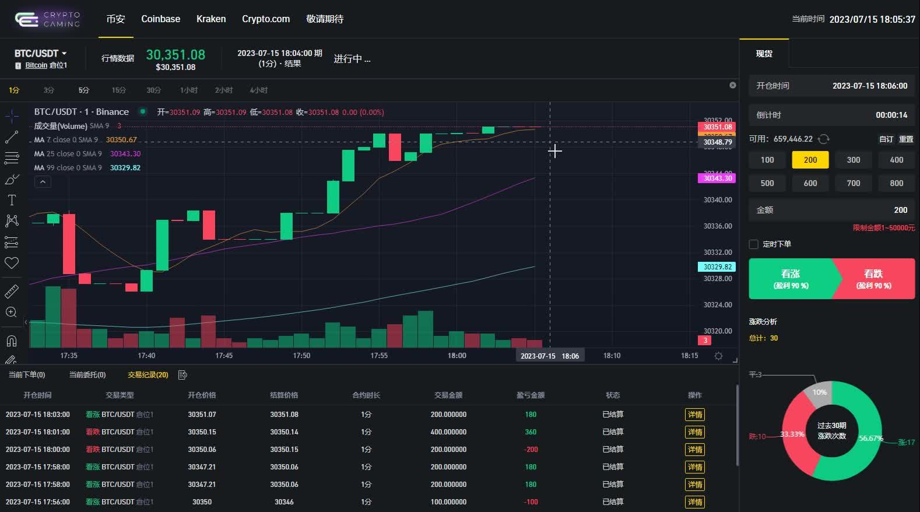Viewport: 920px width, 512px height.
Task: Select the ruler measure tool
Action: 12,291
